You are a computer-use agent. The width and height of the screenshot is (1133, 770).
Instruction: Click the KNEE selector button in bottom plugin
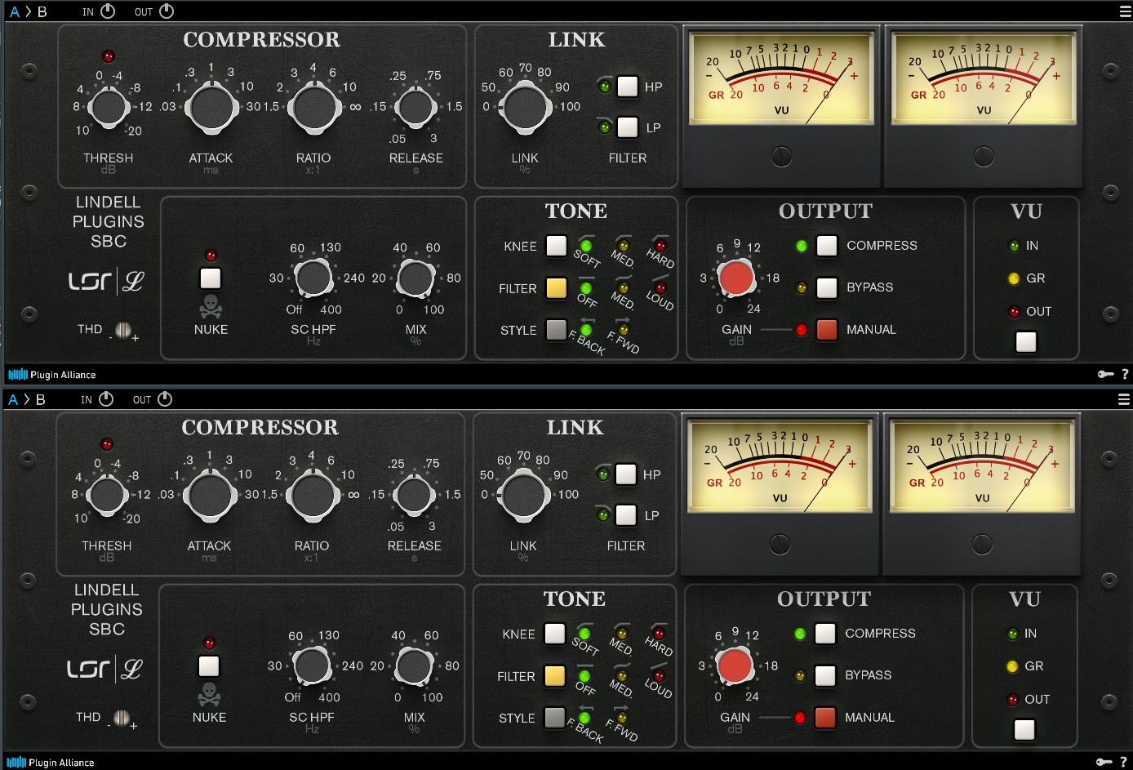(554, 634)
